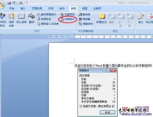Undo the last action

click(14, 3)
